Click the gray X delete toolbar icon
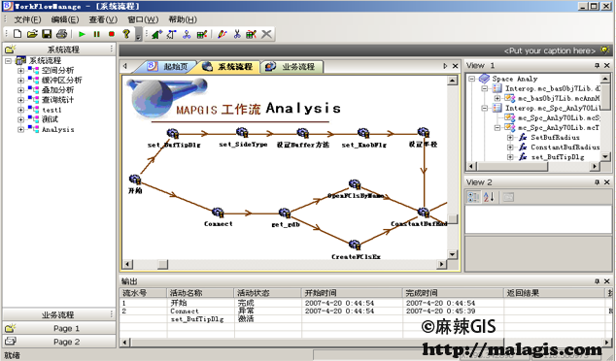Screen dimensions: 616x361 coord(266,34)
